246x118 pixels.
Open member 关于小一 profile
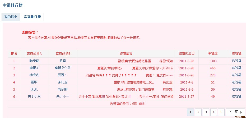pos(63,96)
